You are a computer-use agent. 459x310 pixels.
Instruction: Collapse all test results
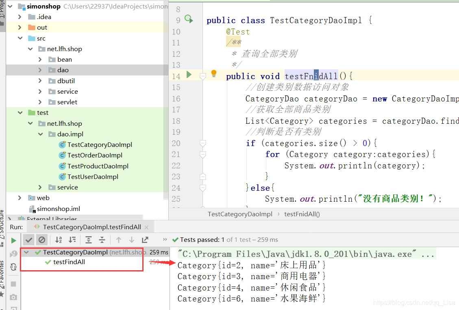coord(102,240)
